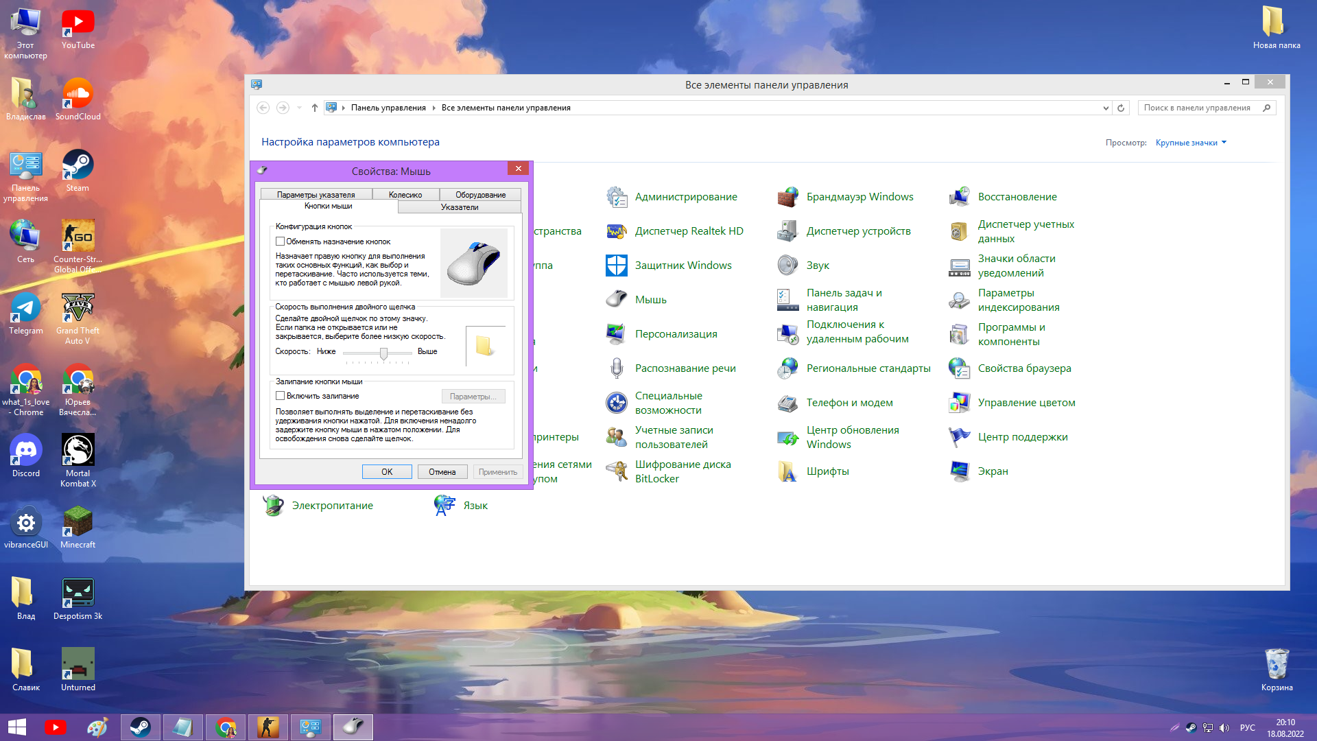The width and height of the screenshot is (1317, 741).
Task: Switch to the Указатели tab
Action: pos(459,207)
